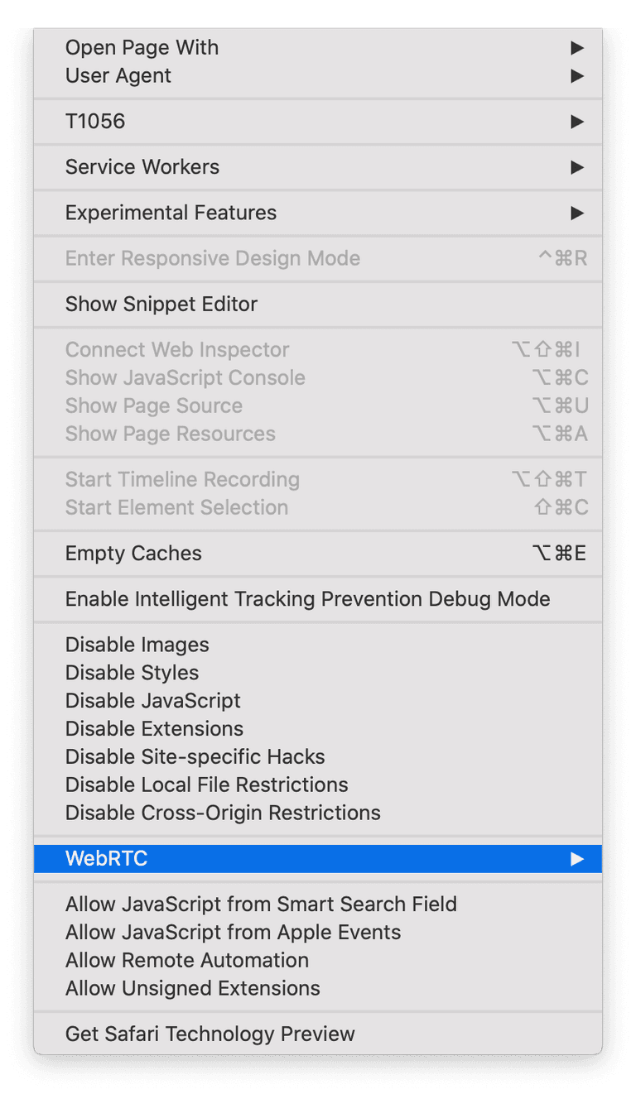Toggle Disable Local File Restrictions
Viewport: 636px width, 1094px height.
(x=206, y=785)
